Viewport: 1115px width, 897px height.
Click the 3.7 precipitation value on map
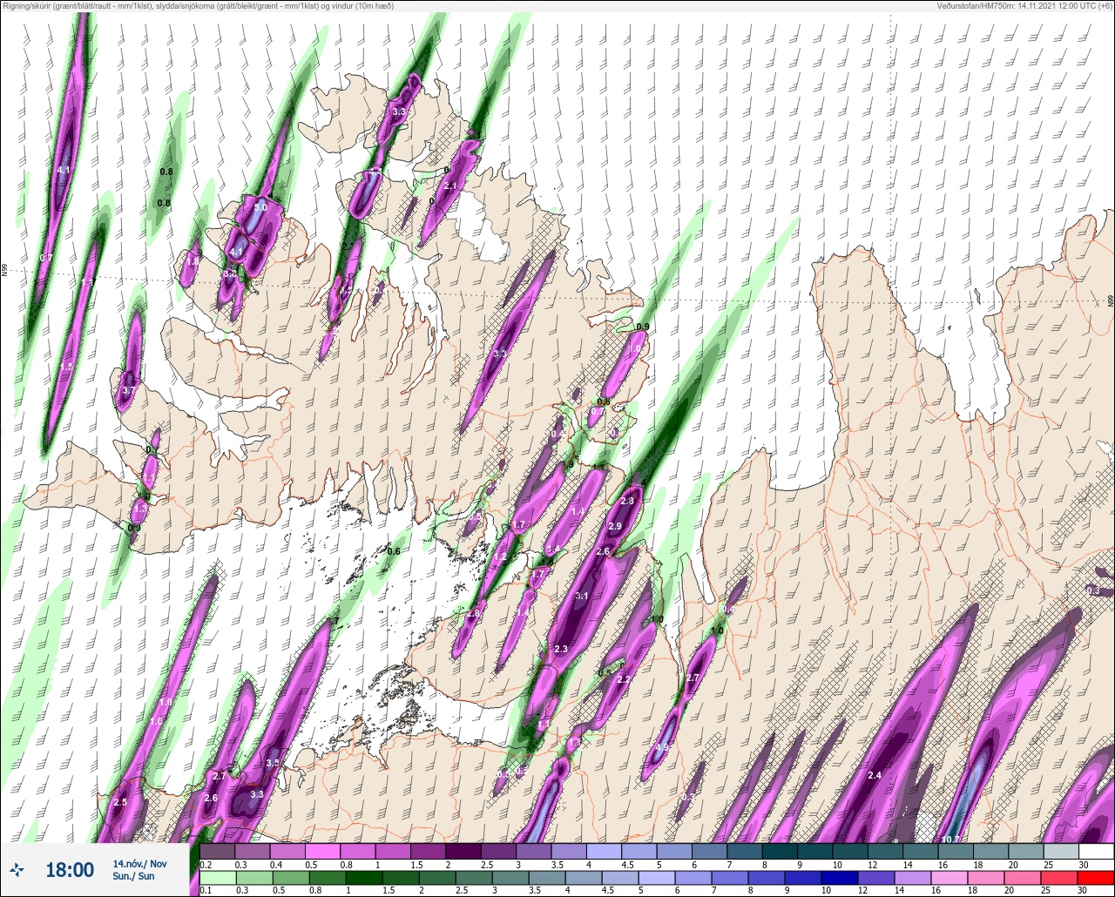click(x=129, y=391)
